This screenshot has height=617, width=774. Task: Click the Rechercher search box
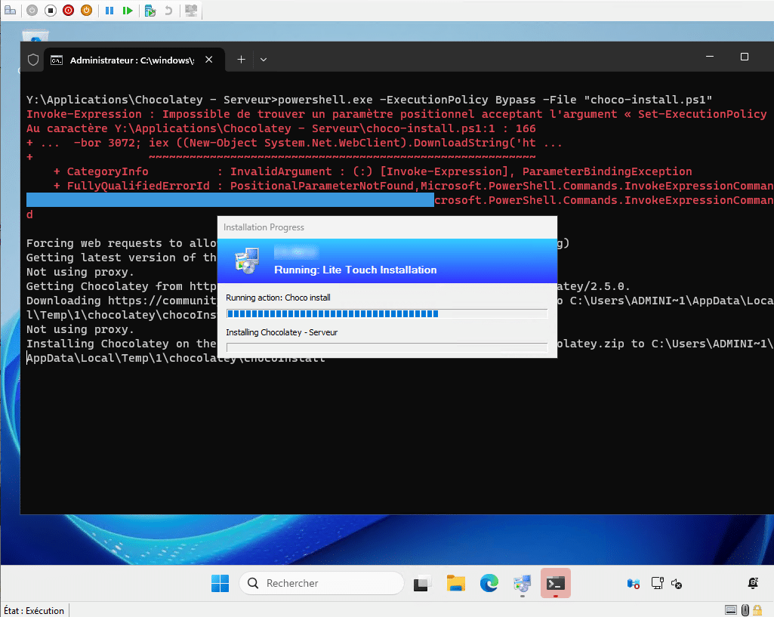pyautogui.click(x=322, y=583)
